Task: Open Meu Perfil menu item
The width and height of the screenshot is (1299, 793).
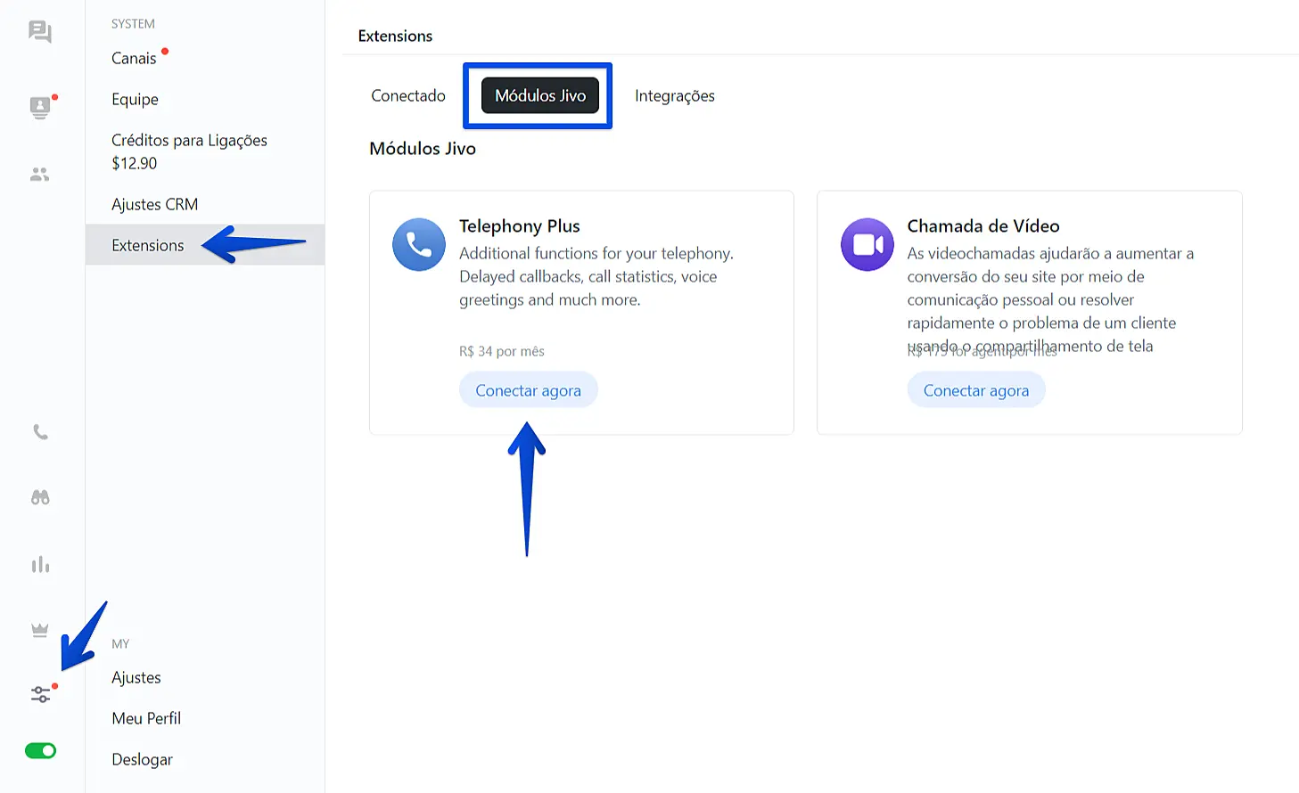Action: coord(146,718)
